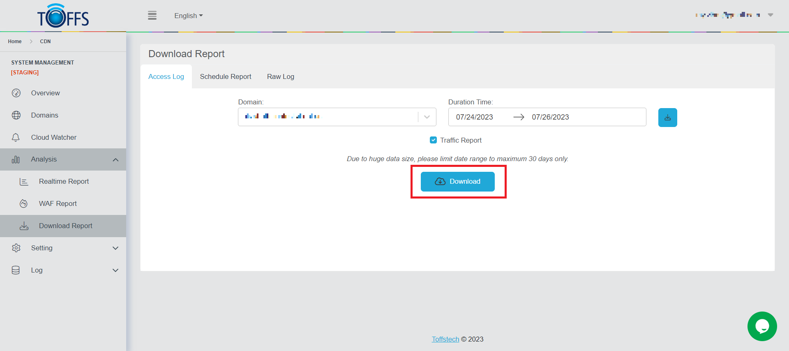Switch to the Raw Log tab
789x351 pixels.
click(280, 76)
